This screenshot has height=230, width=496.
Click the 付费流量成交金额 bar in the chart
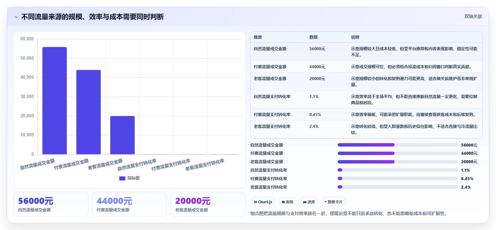click(89, 112)
